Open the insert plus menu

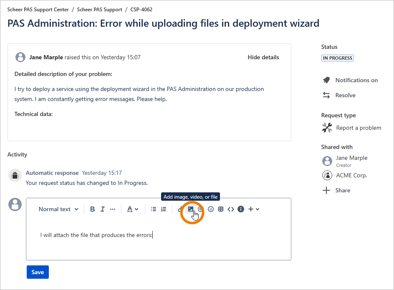click(x=253, y=209)
